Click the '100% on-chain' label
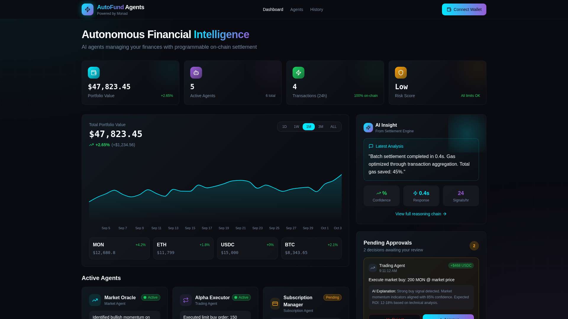Image resolution: width=568 pixels, height=319 pixels. coord(366,96)
